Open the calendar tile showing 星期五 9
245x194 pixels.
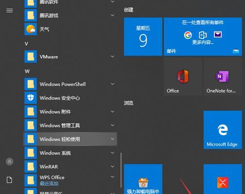(x=143, y=37)
